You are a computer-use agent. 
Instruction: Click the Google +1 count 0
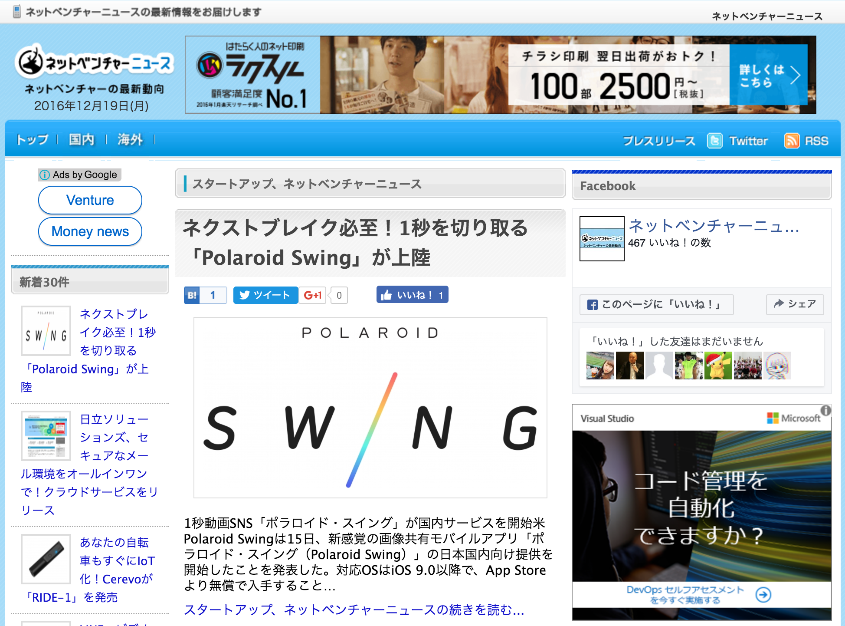tap(339, 295)
